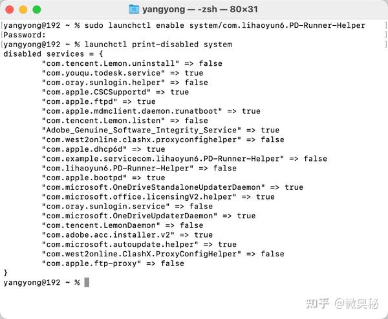Viewport: 388px width, 319px height.
Task: Click the com.apple.ftp-proxy entry
Action: (113, 263)
